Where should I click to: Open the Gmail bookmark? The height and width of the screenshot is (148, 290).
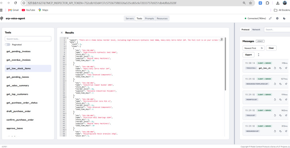pos(14,10)
